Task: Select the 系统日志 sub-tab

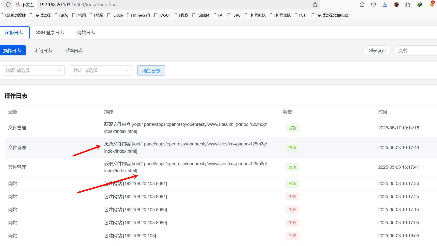Action: point(74,51)
